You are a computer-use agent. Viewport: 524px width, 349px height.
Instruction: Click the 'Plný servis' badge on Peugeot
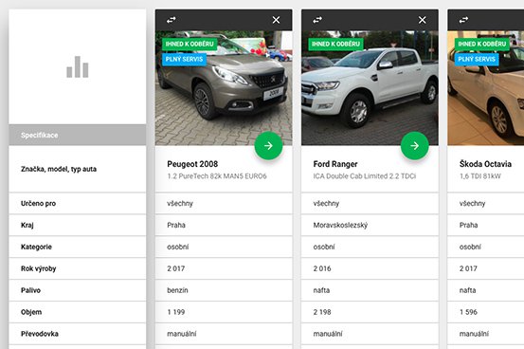click(x=184, y=59)
